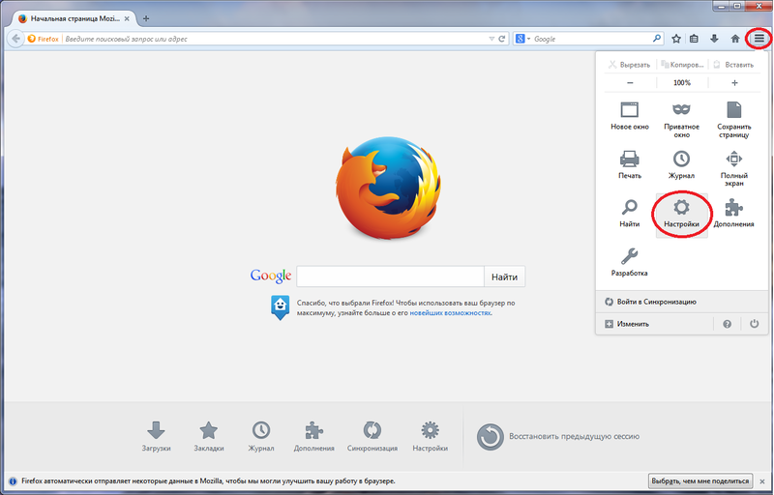
Task: Choose Save page (Сохранить страницу)
Action: 734,120
